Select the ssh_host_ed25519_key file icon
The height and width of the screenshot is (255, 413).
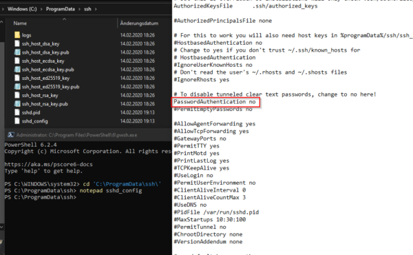coord(17,78)
